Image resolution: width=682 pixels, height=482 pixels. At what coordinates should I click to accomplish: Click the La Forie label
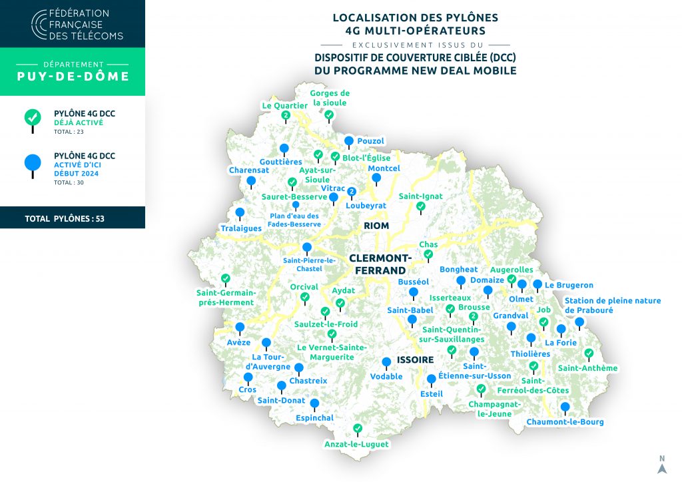tap(561, 342)
